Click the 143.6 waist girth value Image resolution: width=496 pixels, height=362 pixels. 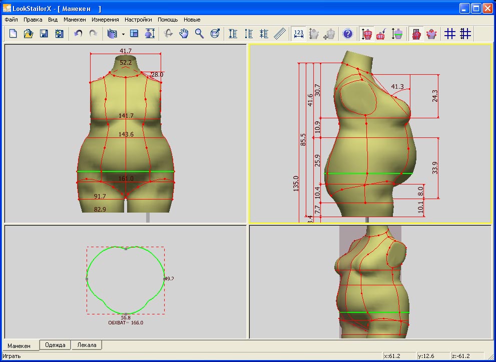coord(126,134)
